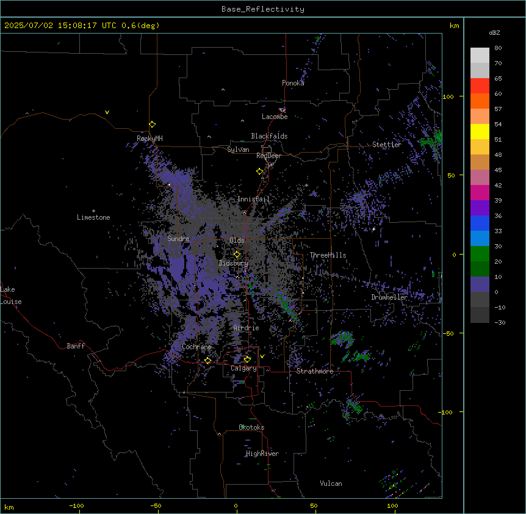526x514 pixels.
Task: Click the Banff label
Action: [76, 346]
